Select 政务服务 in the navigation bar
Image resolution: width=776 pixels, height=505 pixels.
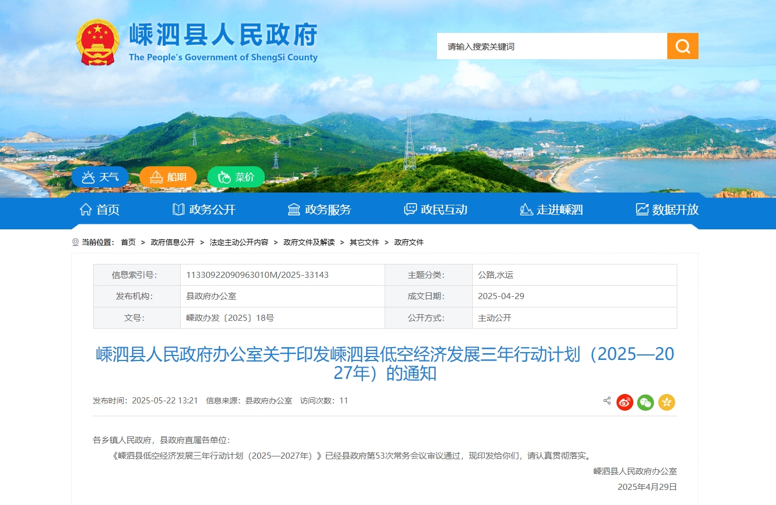(x=319, y=210)
